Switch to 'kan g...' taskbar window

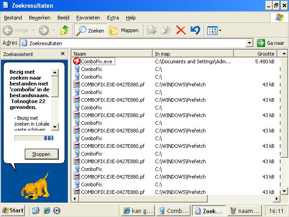pos(138,211)
